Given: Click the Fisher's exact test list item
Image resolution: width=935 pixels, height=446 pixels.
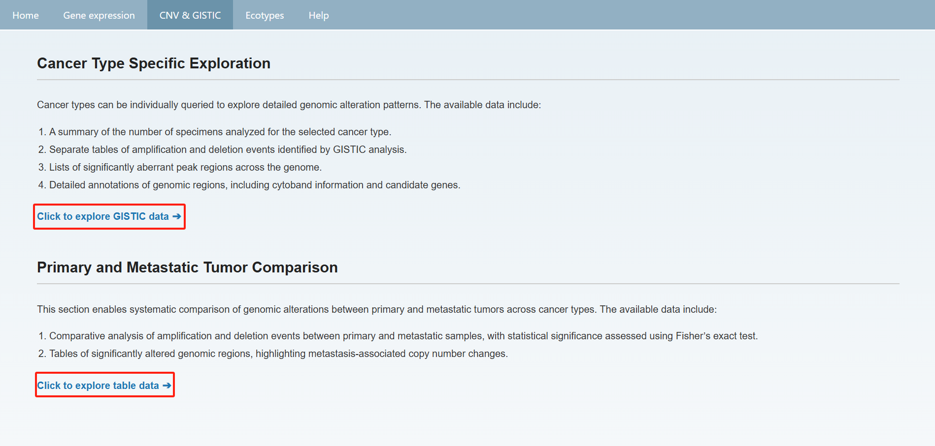Looking at the screenshot, I should pyautogui.click(x=403, y=336).
